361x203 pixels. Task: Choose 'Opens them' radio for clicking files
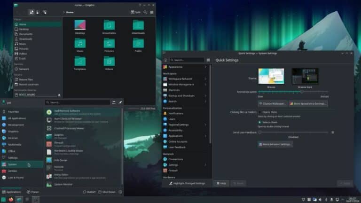tap(259, 112)
